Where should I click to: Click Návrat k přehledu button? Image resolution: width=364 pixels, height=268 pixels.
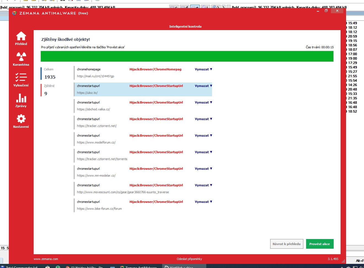287,244
